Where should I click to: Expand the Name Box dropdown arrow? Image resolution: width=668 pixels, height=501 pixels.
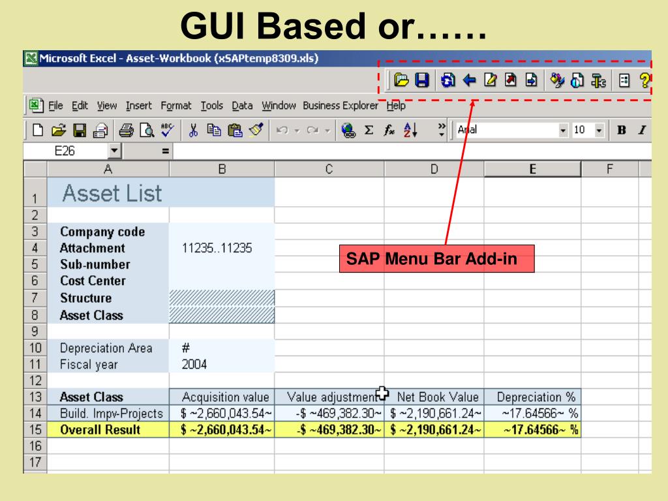(x=114, y=151)
